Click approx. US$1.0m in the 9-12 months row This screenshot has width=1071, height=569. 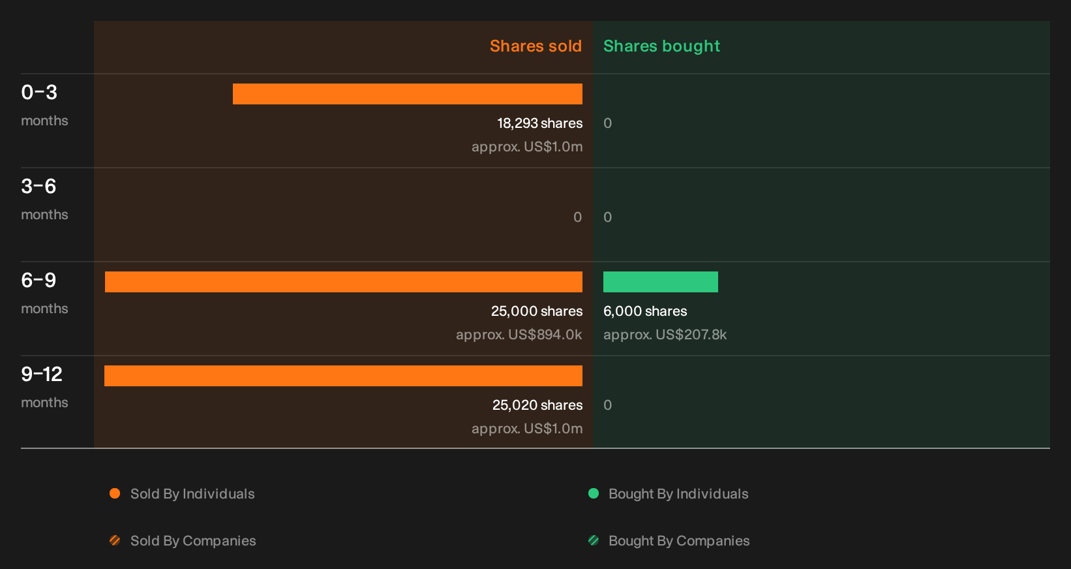pyautogui.click(x=527, y=429)
